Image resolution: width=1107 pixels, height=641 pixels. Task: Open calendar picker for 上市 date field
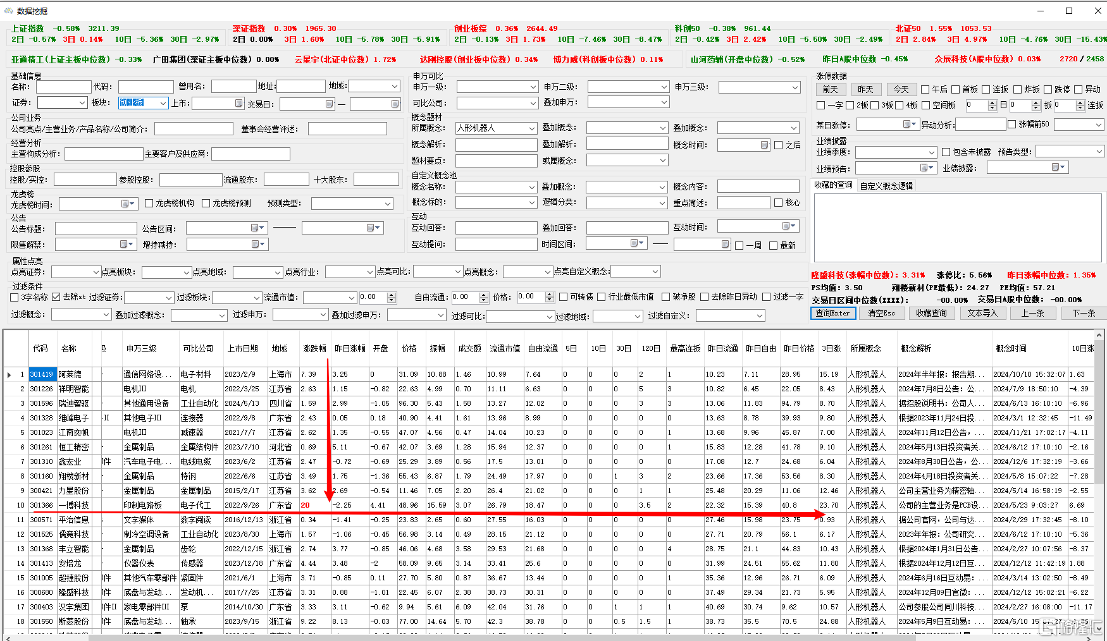click(238, 103)
